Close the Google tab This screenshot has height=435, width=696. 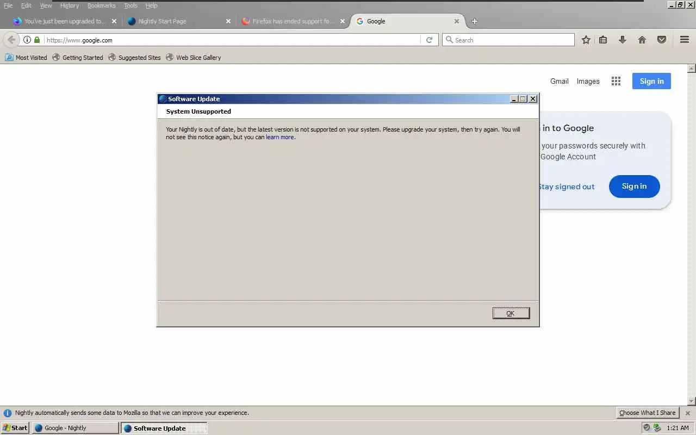click(457, 21)
